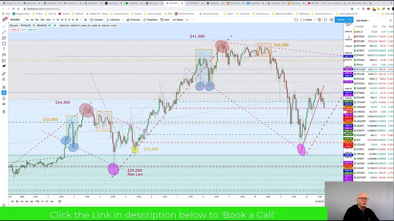Expand the 3 Spare layout dropdown

314,20
